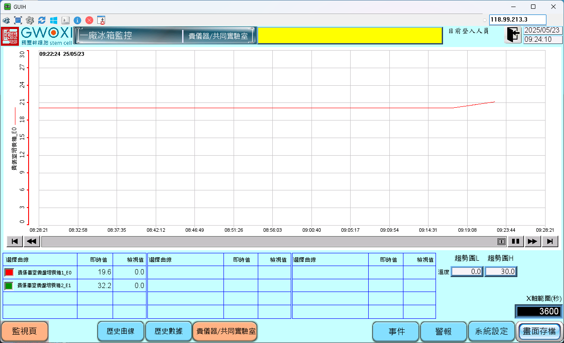564x343 pixels.
Task: Click the red X disconnect icon
Action: (89, 20)
